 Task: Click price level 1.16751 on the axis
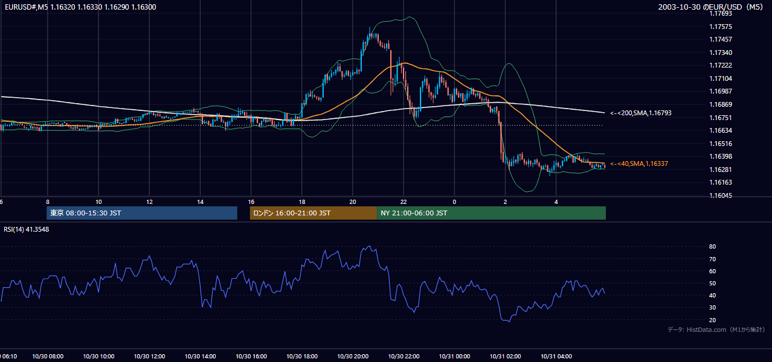[x=720, y=118]
